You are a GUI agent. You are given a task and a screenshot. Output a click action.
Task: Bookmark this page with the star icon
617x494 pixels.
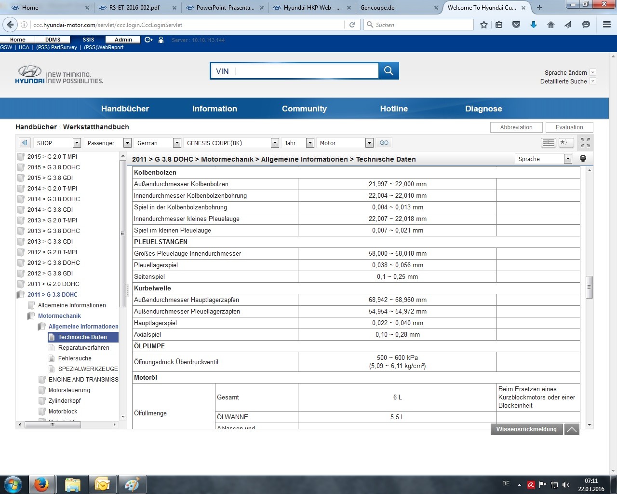click(x=484, y=25)
